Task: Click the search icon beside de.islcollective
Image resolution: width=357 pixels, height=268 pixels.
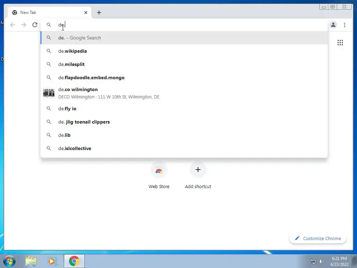Action: (x=49, y=148)
